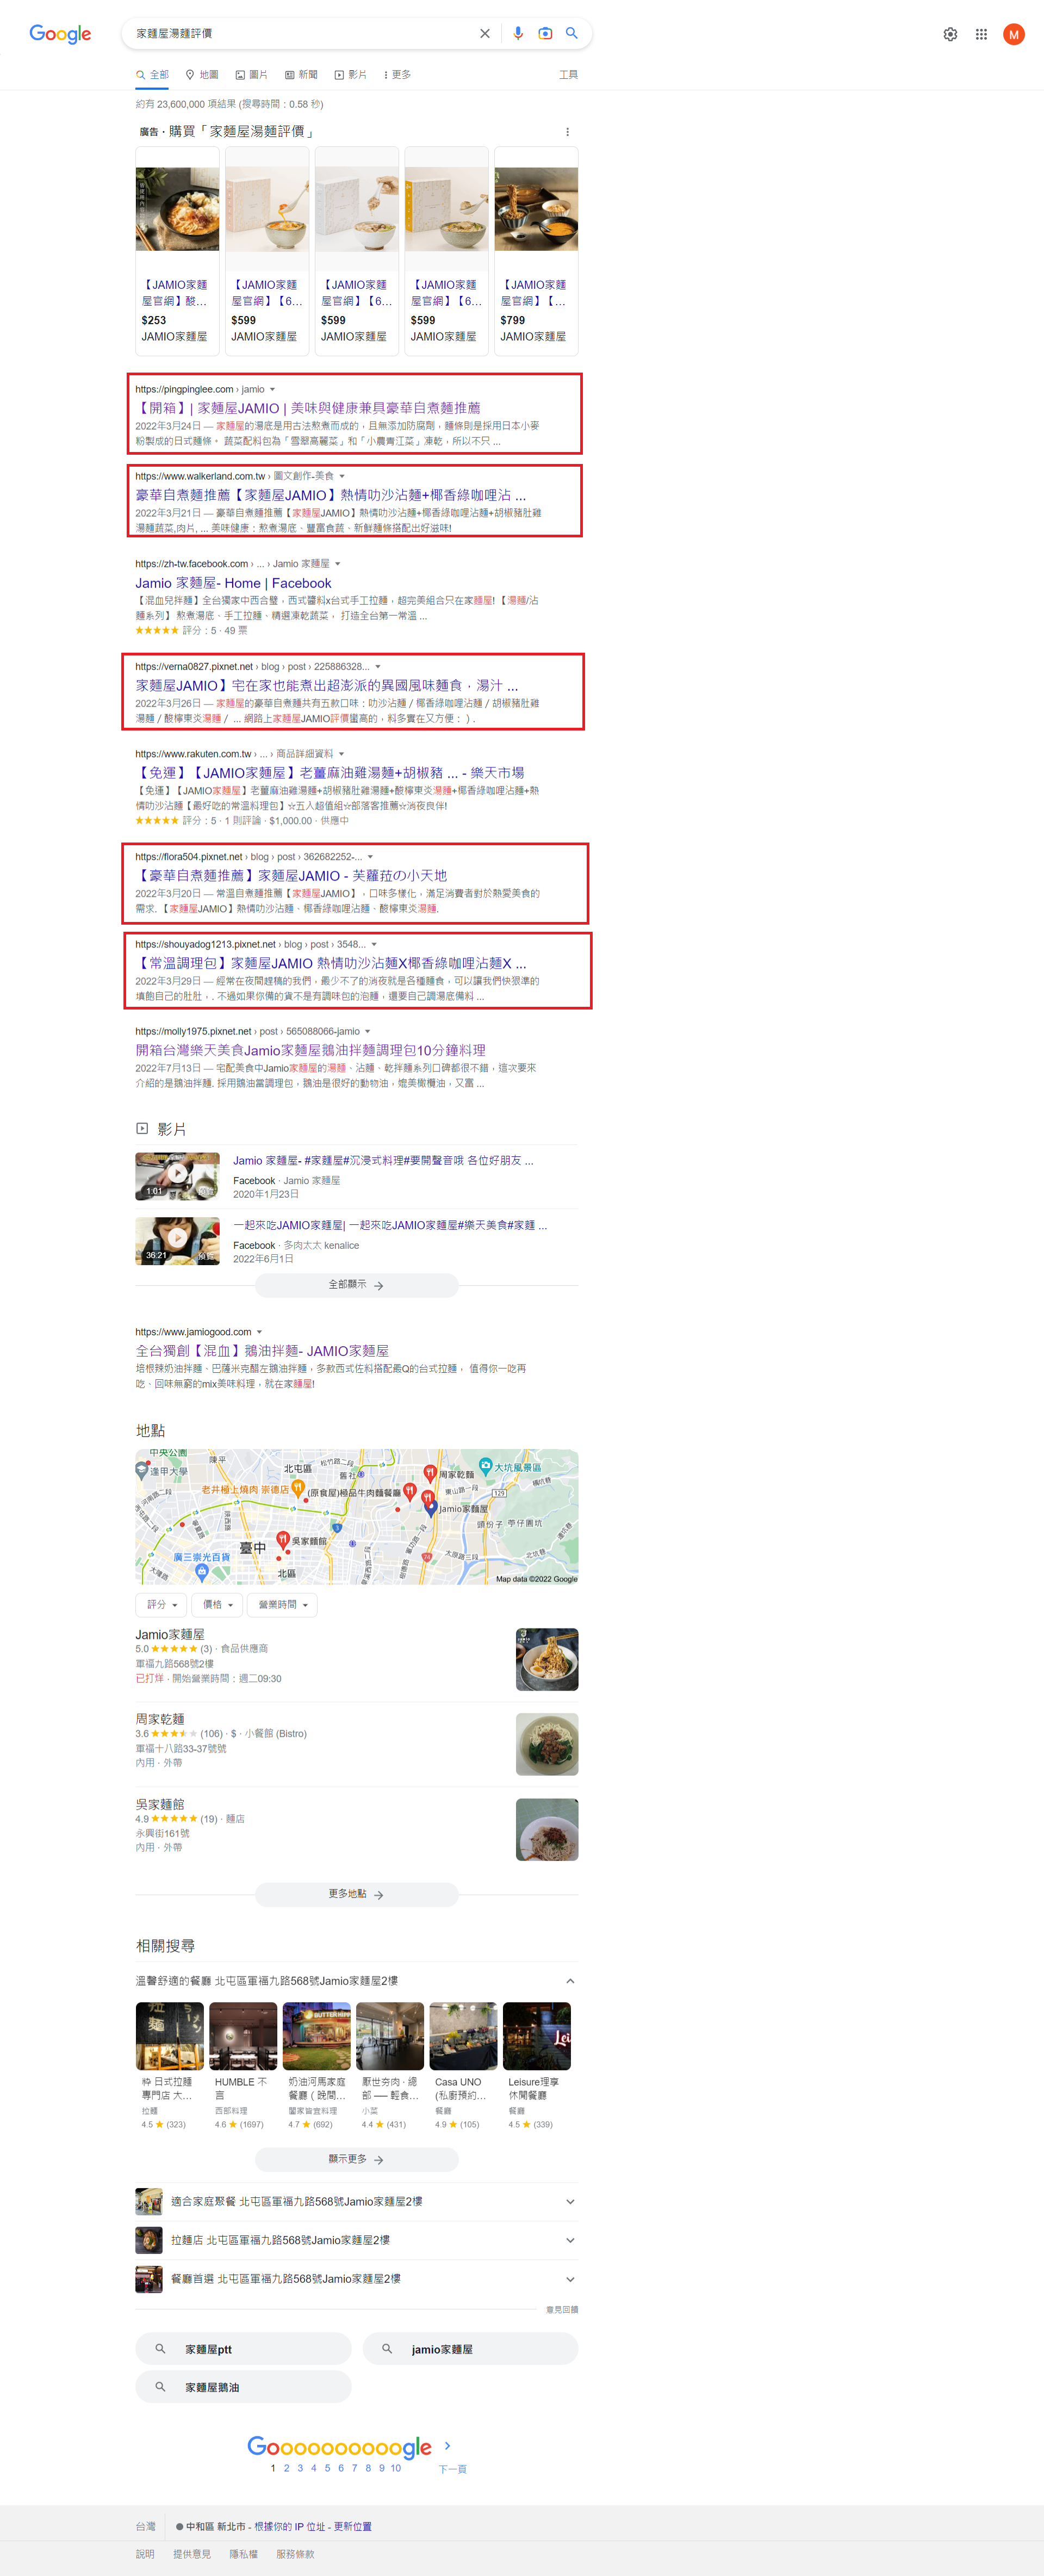Click the 更新位置 footer link
Screen dimensions: 1044x2576
click(352, 2526)
